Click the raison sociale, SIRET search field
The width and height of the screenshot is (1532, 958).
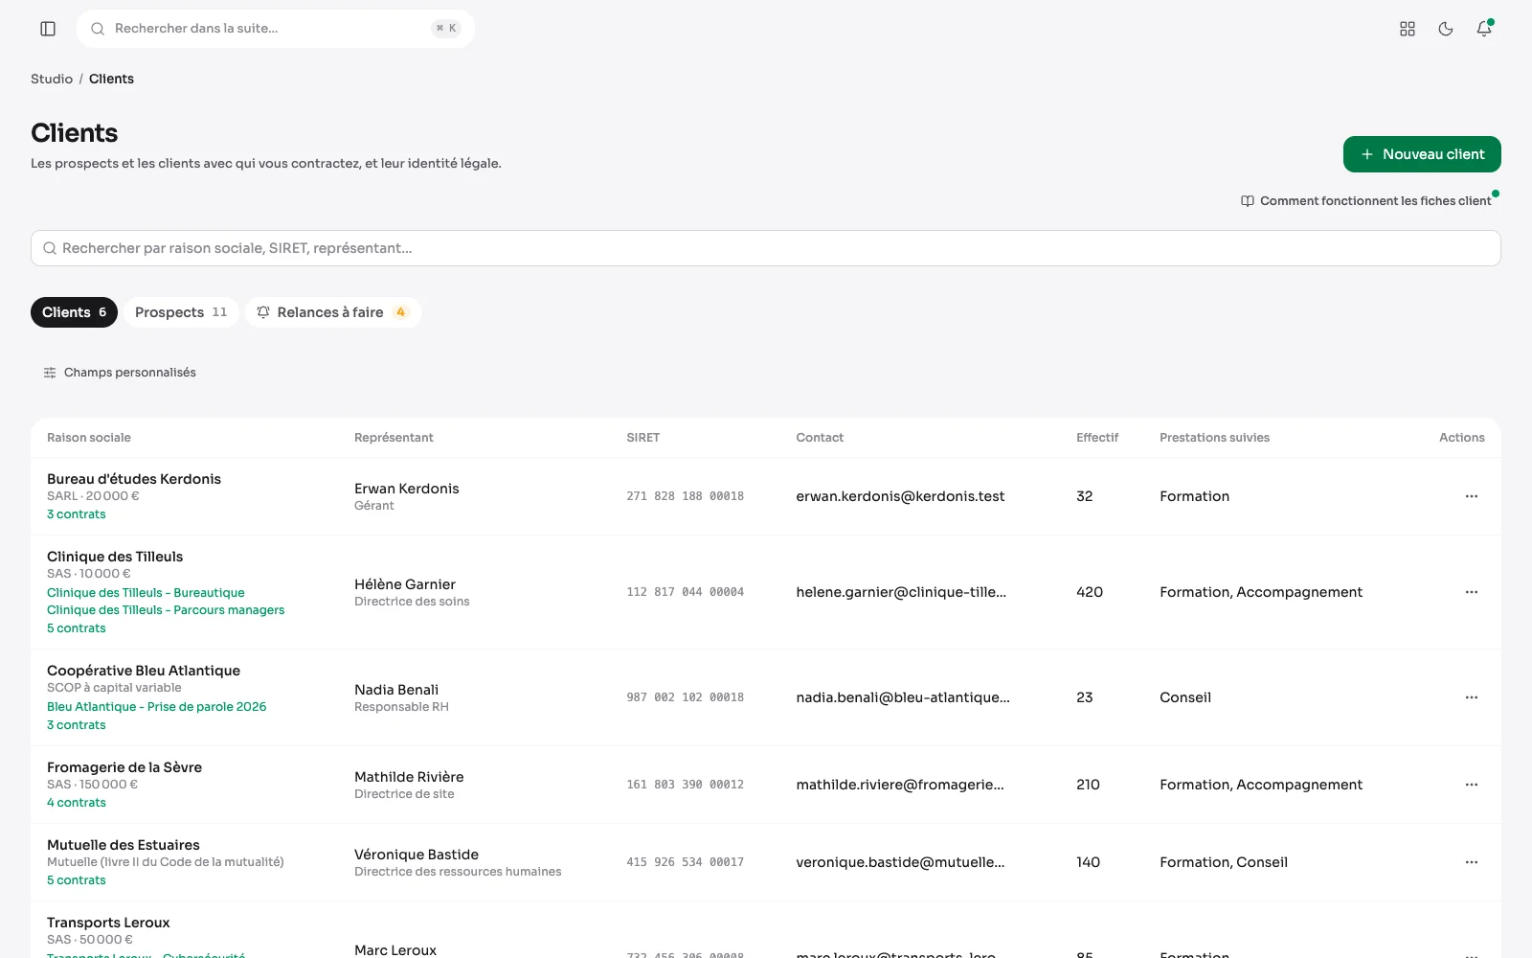tap(766, 248)
